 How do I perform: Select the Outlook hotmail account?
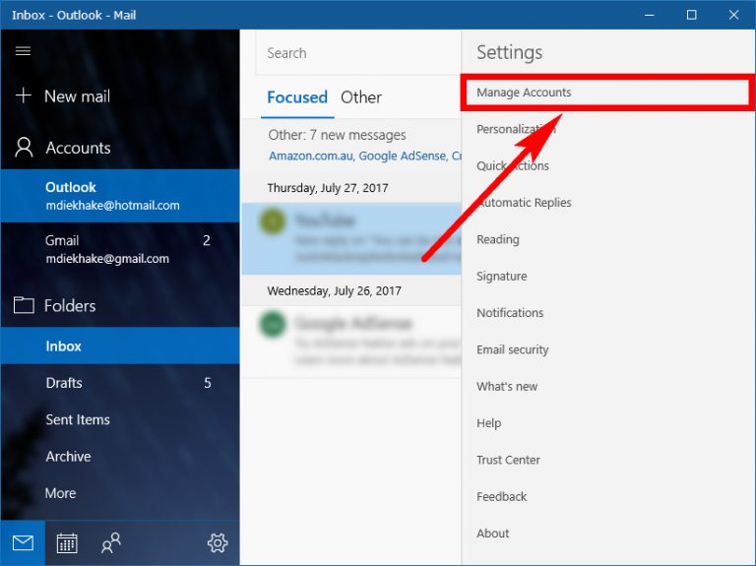coord(120,196)
